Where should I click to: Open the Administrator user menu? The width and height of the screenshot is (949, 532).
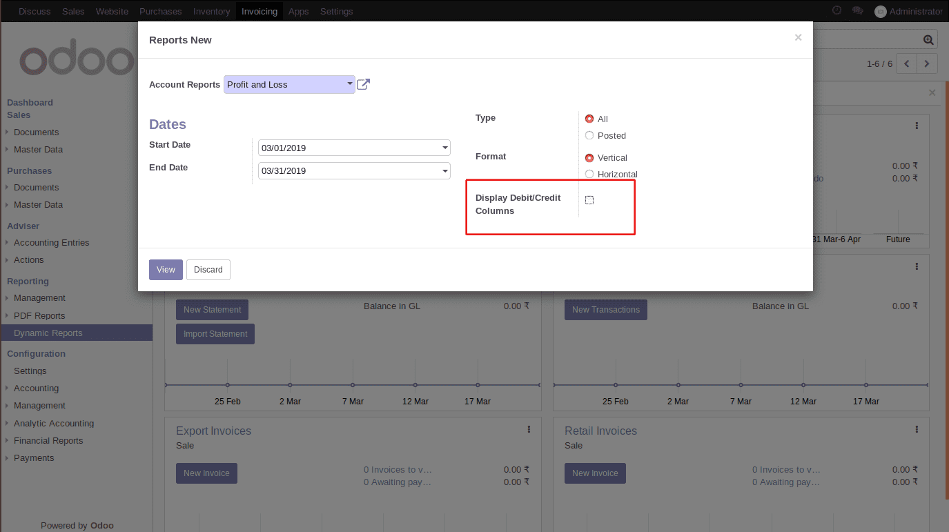pos(908,11)
